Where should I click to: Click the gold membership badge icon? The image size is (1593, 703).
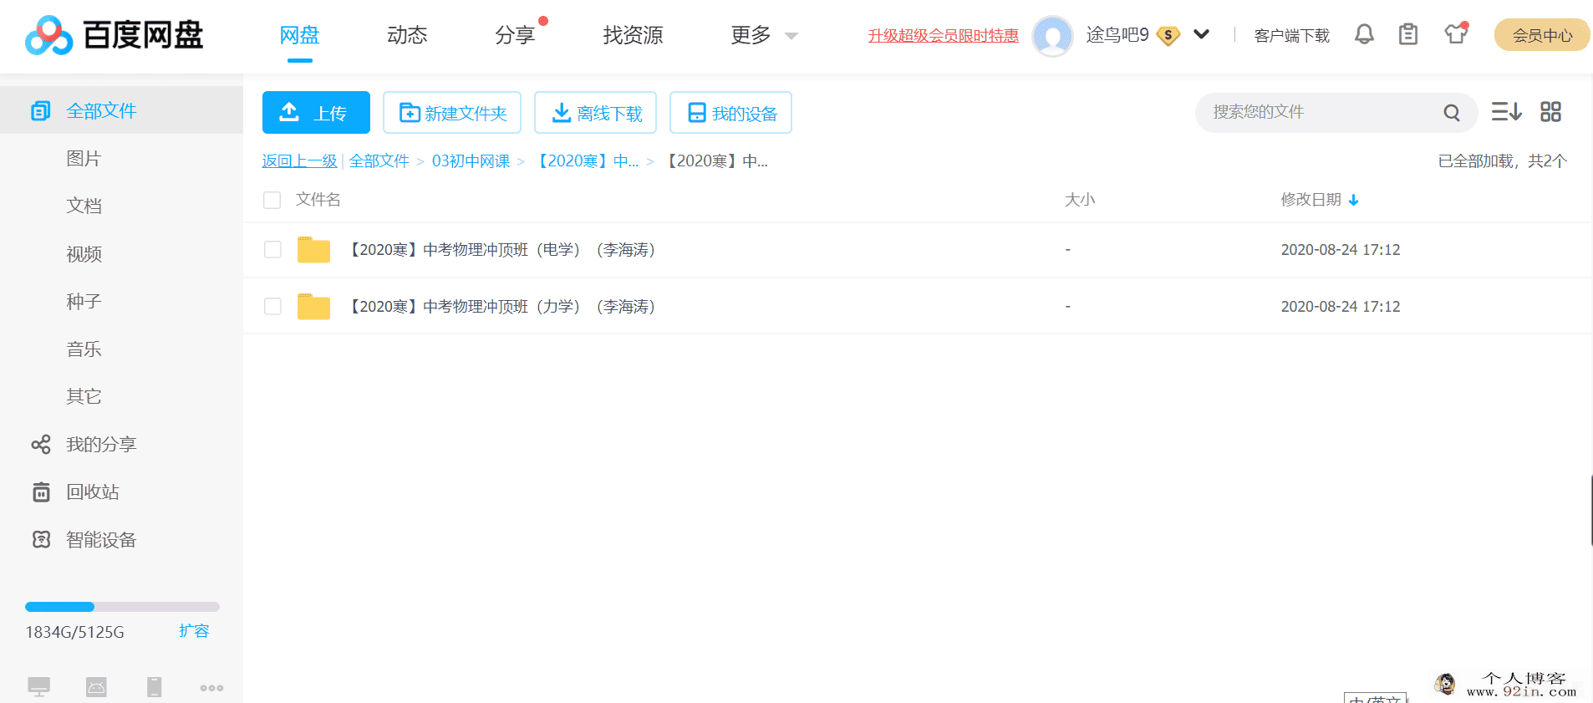point(1168,35)
